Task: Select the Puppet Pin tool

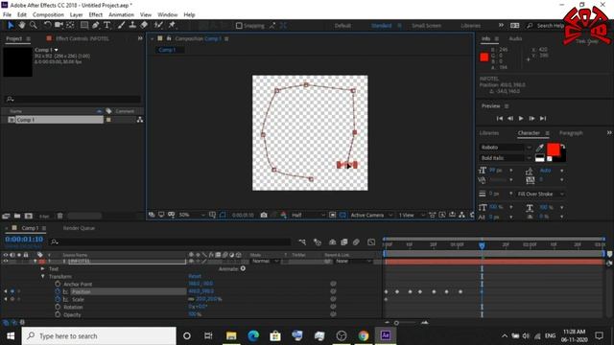Action: tap(172, 25)
